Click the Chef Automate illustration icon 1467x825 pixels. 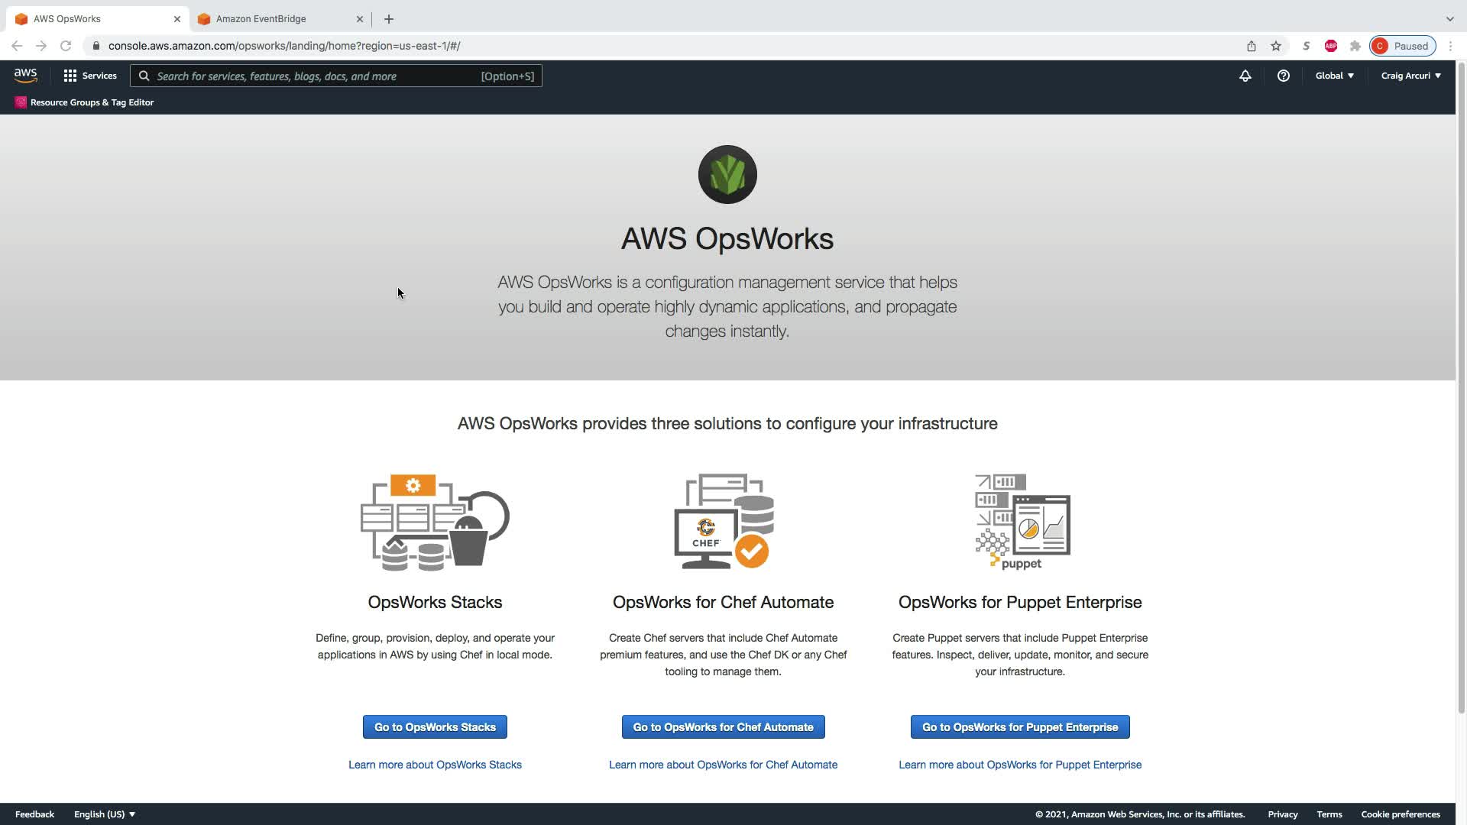tap(723, 522)
